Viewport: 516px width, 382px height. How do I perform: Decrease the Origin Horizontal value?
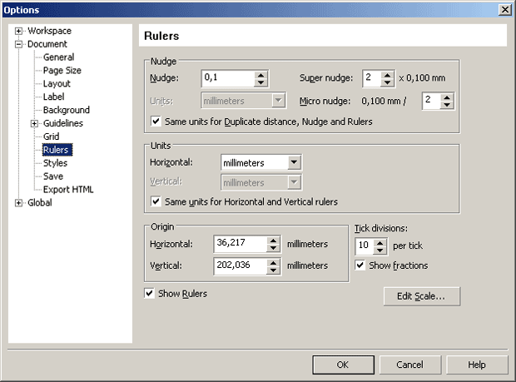[x=273, y=248]
